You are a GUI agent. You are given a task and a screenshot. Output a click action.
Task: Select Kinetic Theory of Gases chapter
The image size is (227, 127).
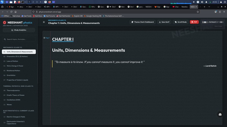pos(19,95)
